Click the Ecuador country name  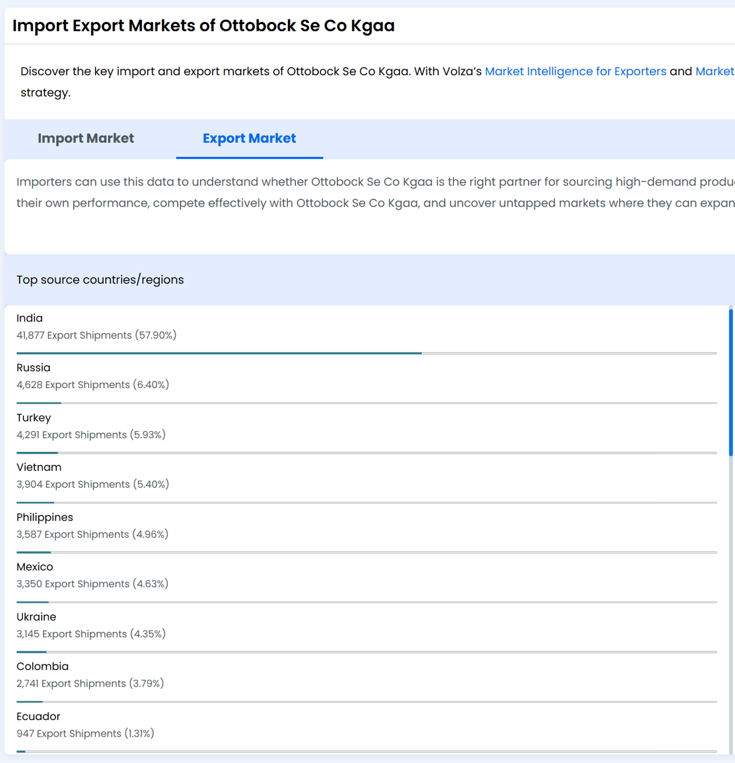[x=39, y=716]
